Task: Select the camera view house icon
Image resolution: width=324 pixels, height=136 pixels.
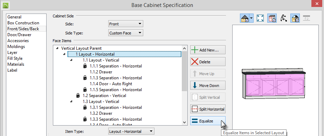Action: [245, 18]
